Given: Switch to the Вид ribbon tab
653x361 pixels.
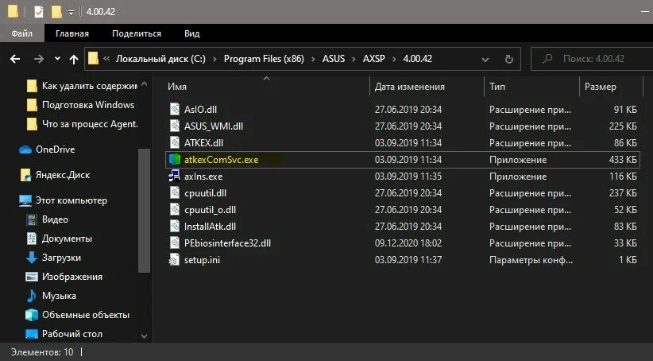Looking at the screenshot, I should coord(191,33).
